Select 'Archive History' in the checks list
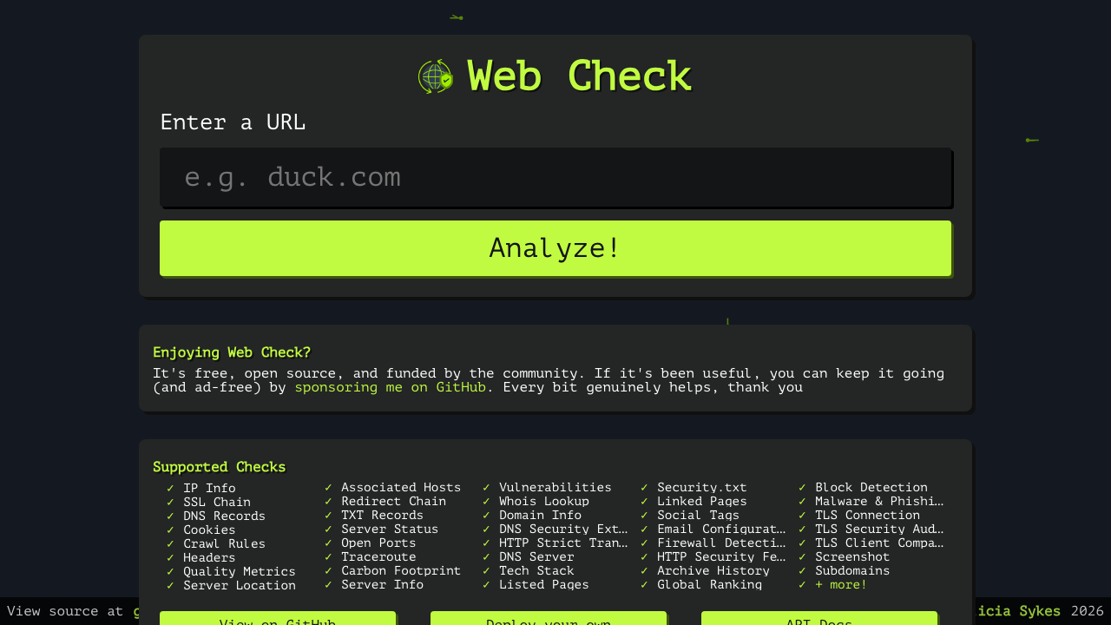This screenshot has width=1111, height=625. [x=713, y=570]
